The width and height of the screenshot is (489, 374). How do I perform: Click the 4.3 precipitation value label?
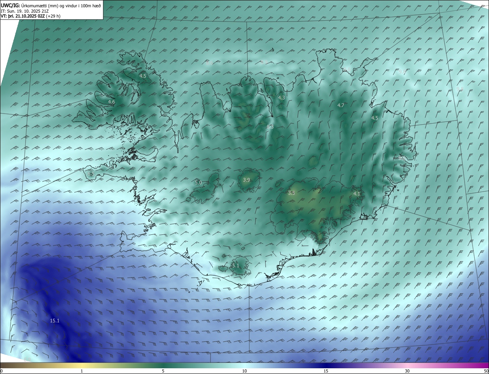tap(281, 98)
